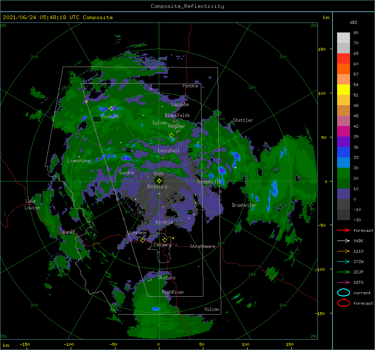This screenshot has height=350, width=375.
Task: Click the yellow diamond marker south of RedDeer
Action: (x=171, y=135)
